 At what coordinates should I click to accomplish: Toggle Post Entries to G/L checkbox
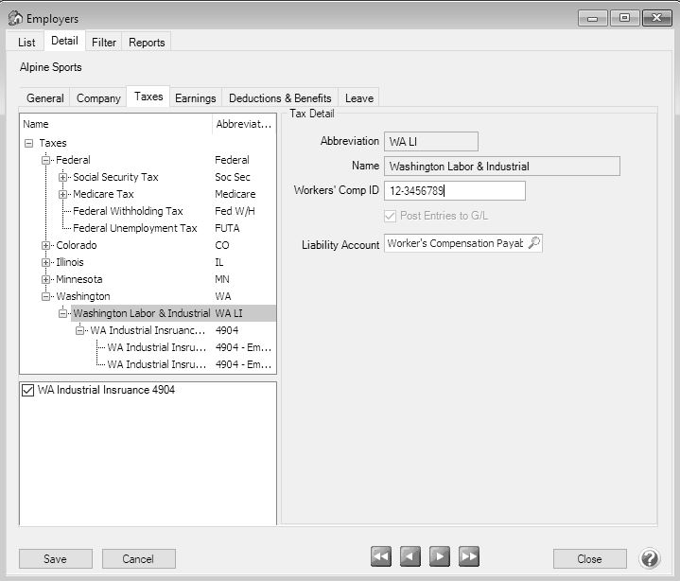coord(391,216)
